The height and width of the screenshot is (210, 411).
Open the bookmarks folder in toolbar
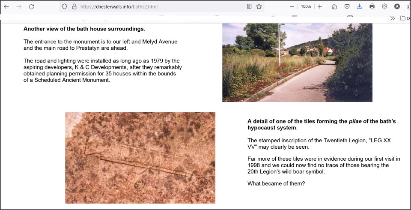coord(403,18)
